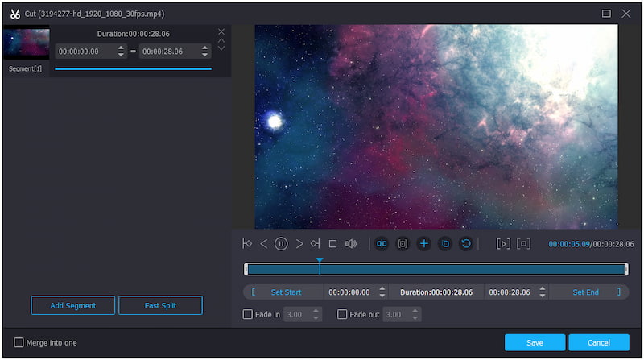644x360 pixels.
Task: Remove Segment 1 using its X icon
Action: tap(221, 32)
